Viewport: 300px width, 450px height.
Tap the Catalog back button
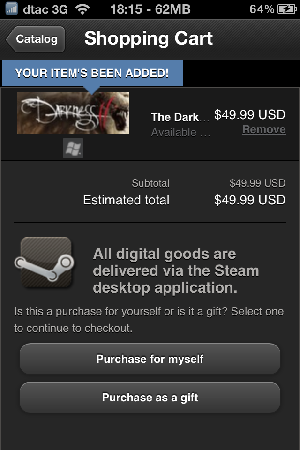(x=36, y=39)
